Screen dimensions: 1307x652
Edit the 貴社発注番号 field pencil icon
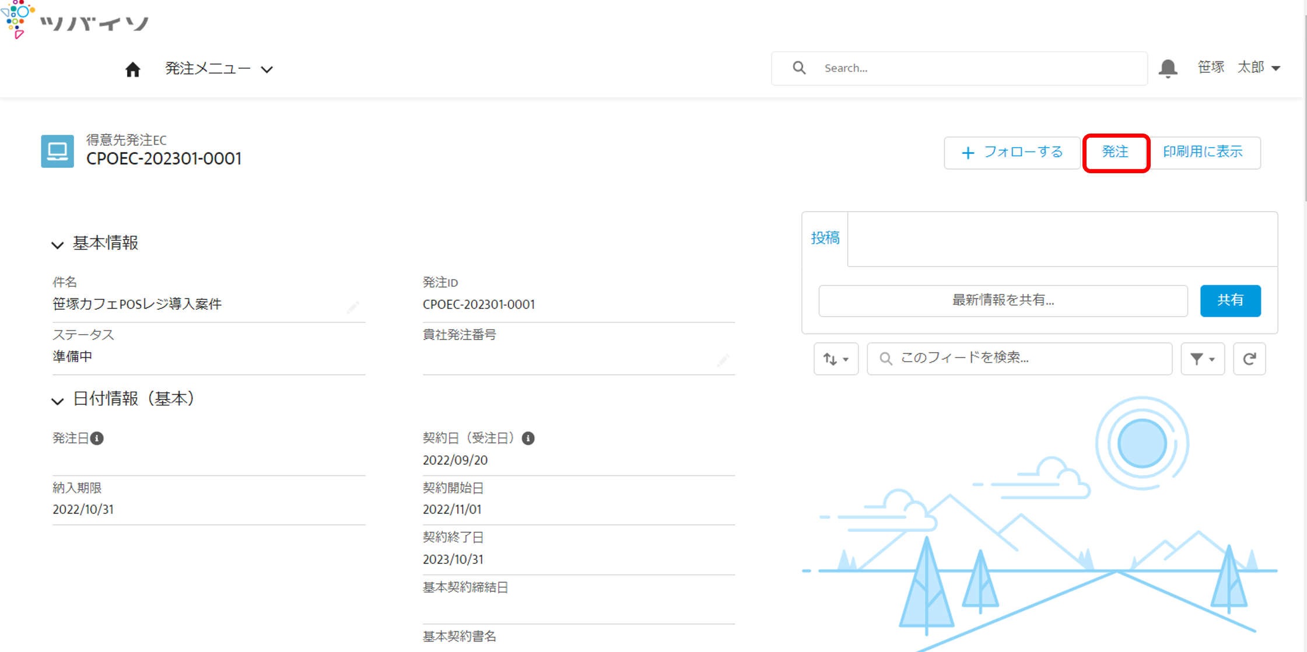pos(723,360)
